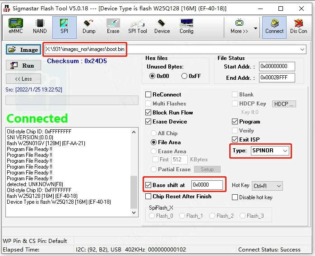The image size is (315, 256).
Task: Select the eMMC flash type icon
Action: [16, 27]
